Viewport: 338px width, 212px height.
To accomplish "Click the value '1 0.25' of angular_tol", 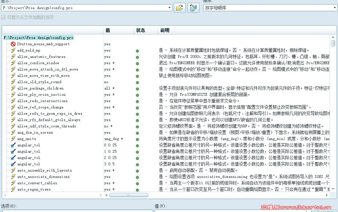I will tap(110, 151).
